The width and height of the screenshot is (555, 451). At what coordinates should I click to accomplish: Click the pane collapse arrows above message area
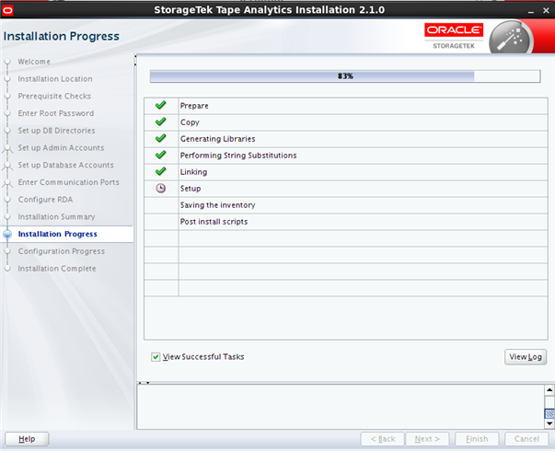point(144,383)
